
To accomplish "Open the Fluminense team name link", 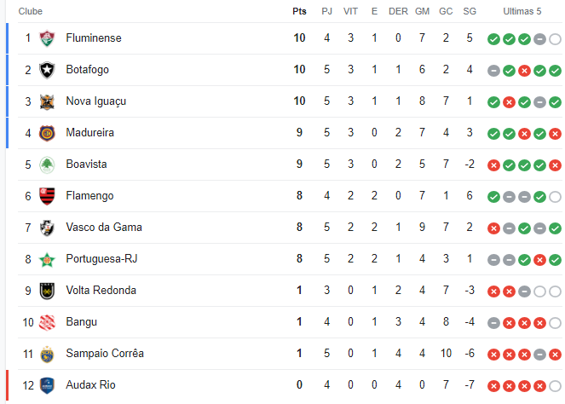I will click(x=94, y=38).
